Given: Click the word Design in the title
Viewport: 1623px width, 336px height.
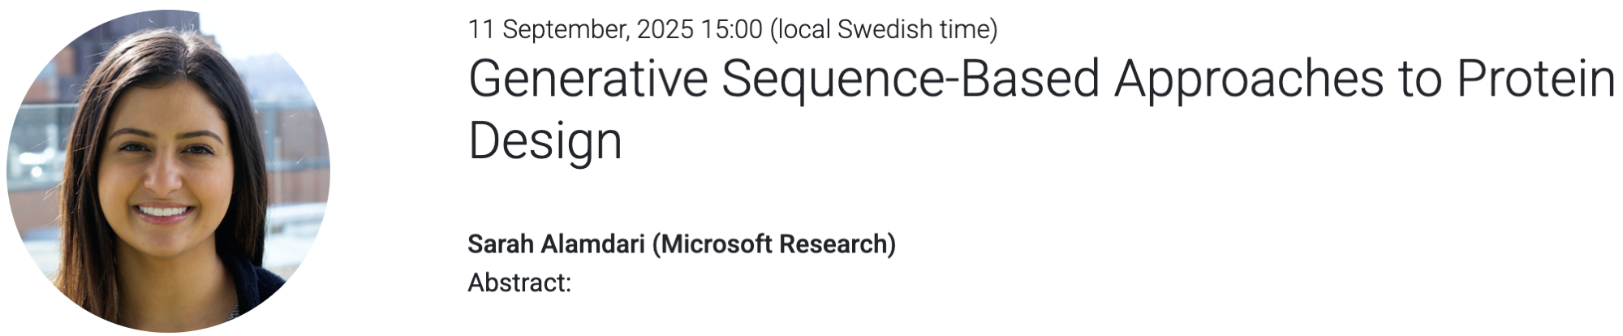Looking at the screenshot, I should tap(545, 141).
